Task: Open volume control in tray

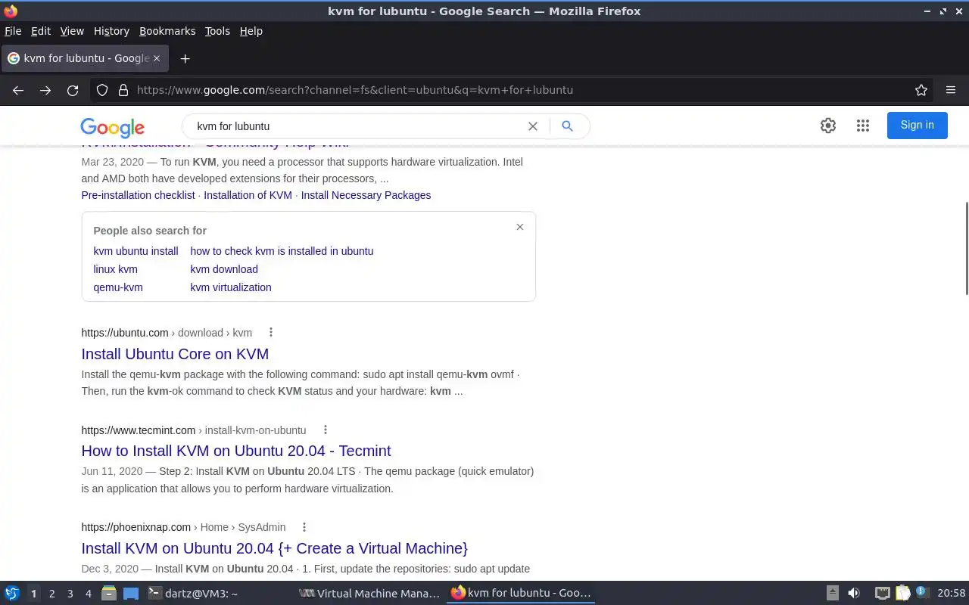Action: click(854, 593)
